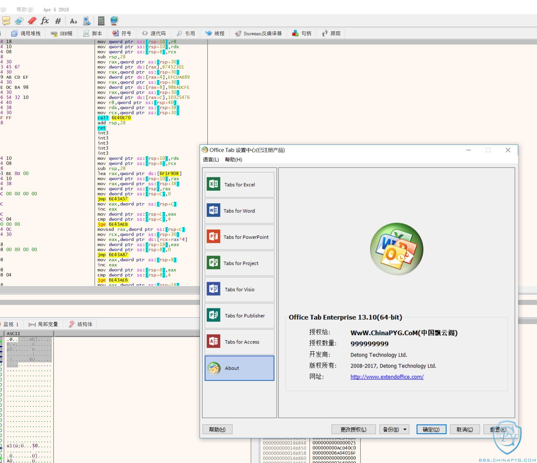
Task: Minimize the Office Tab settings window
Action: (x=468, y=150)
